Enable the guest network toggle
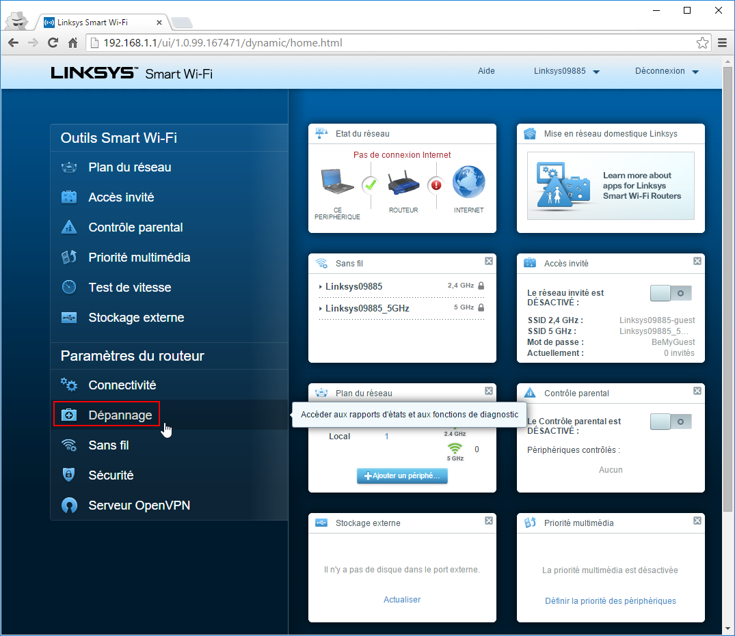 tap(670, 293)
